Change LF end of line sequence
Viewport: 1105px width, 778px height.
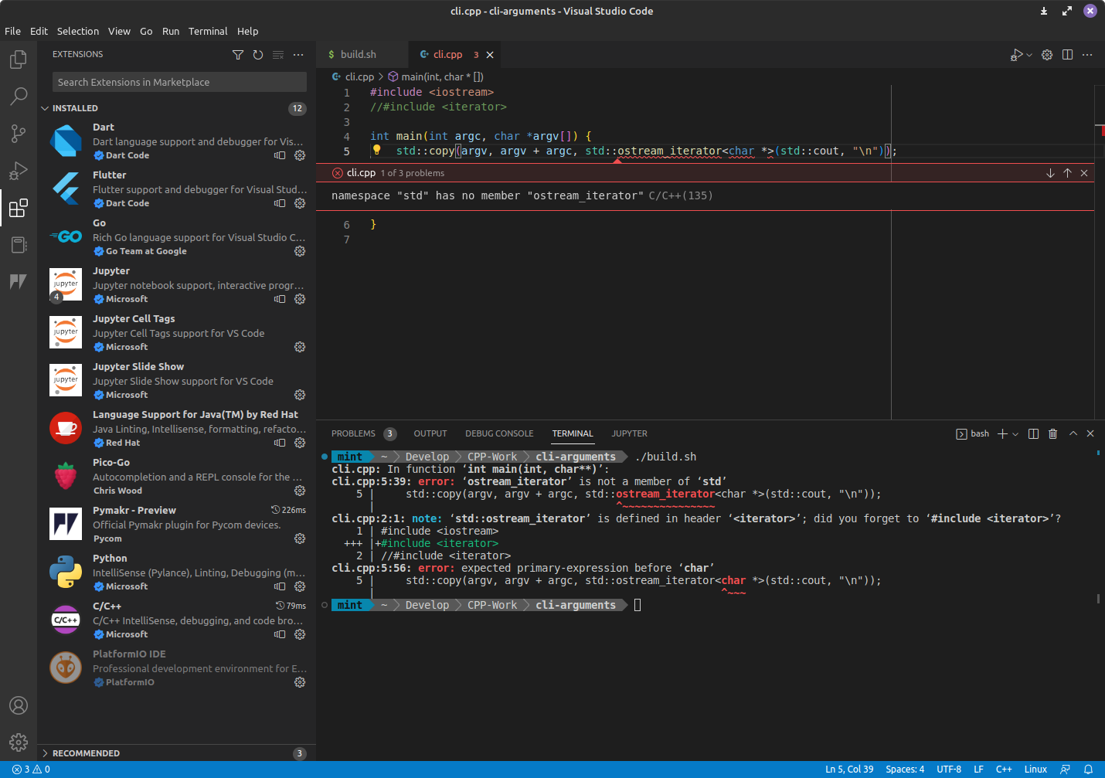978,770
